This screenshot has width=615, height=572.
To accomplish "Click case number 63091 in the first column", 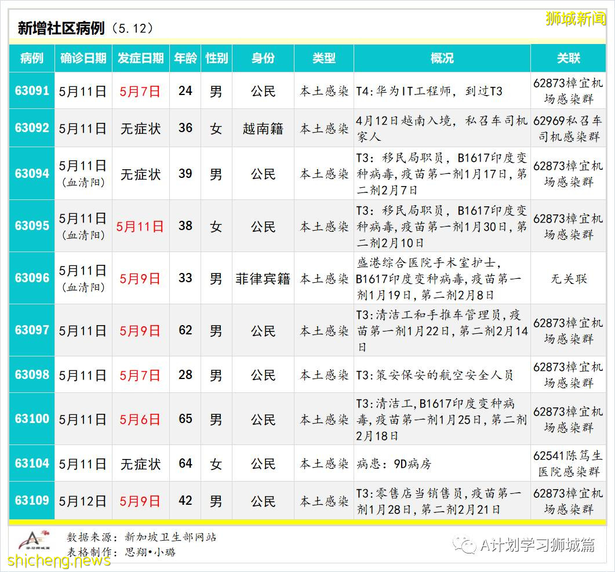I will (x=32, y=90).
